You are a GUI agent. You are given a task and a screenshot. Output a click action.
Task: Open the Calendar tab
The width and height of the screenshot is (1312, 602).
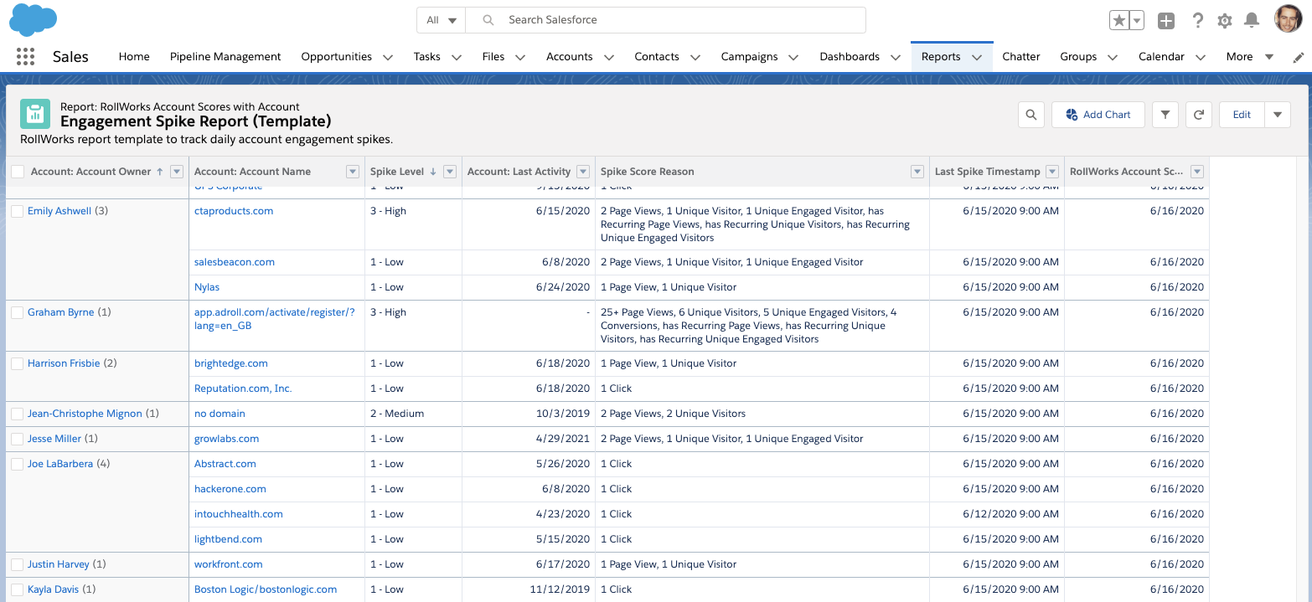(1161, 57)
